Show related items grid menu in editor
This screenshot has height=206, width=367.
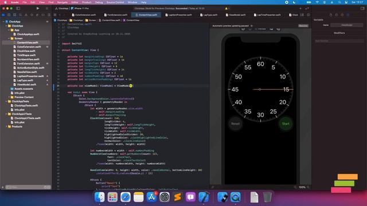(55, 15)
